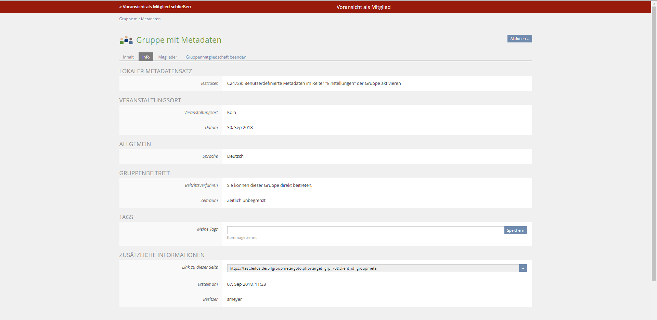Click the group people icon beside the title
Image resolution: width=657 pixels, height=320 pixels.
pos(126,40)
